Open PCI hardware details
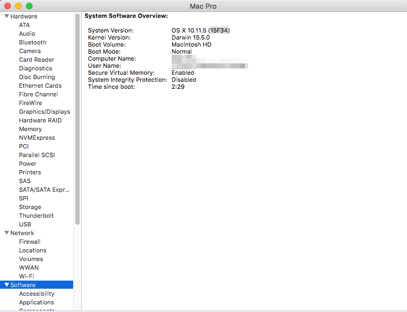This screenshot has width=407, height=312. (24, 146)
